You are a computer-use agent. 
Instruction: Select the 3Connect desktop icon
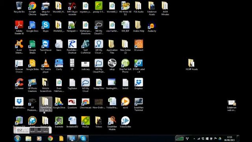(x=139, y=45)
